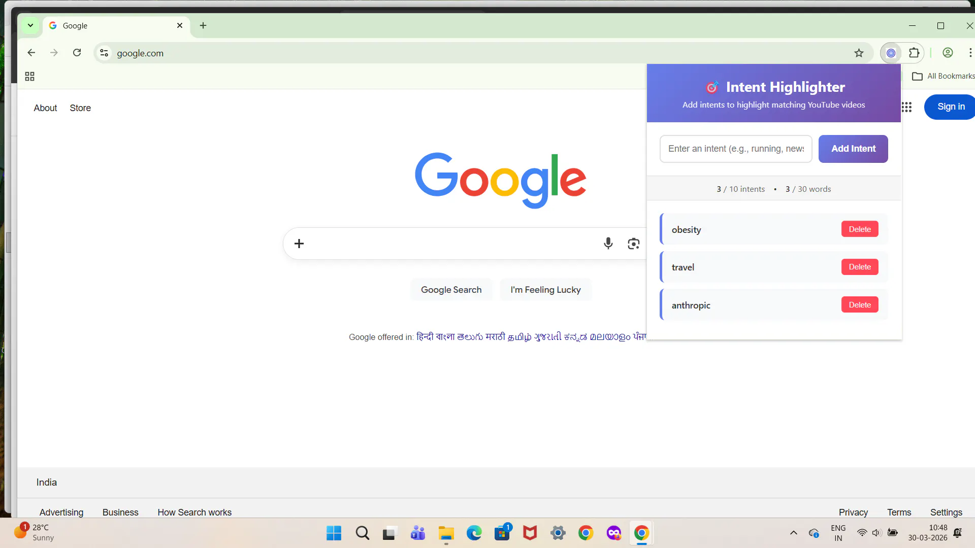Open How Search works link
The width and height of the screenshot is (975, 548).
pyautogui.click(x=194, y=512)
